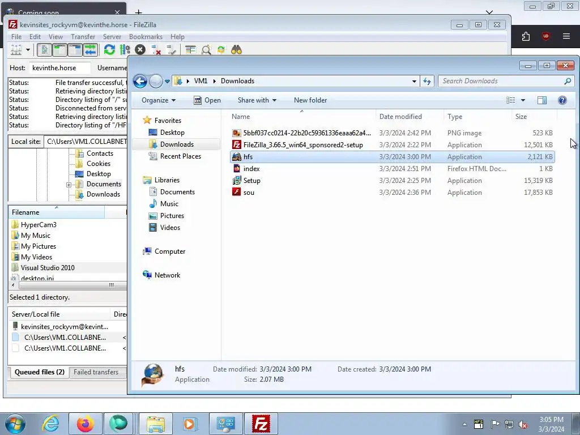Open FileZilla Bookmarks menu
580x435 pixels.
146,37
